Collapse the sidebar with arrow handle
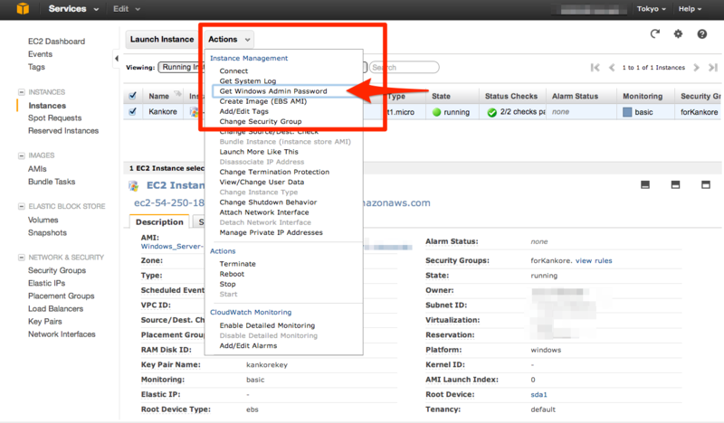724x423 pixels. click(x=117, y=58)
